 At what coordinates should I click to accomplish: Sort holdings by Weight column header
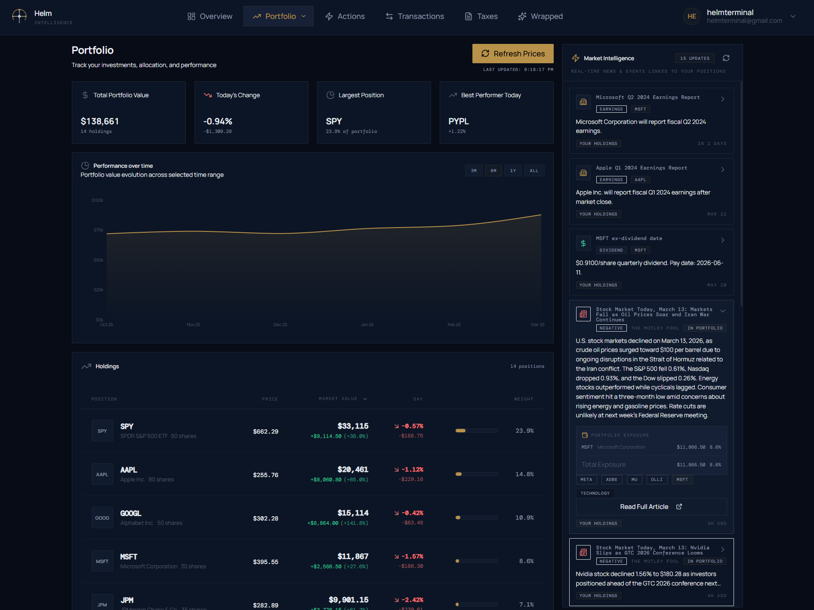pyautogui.click(x=524, y=399)
